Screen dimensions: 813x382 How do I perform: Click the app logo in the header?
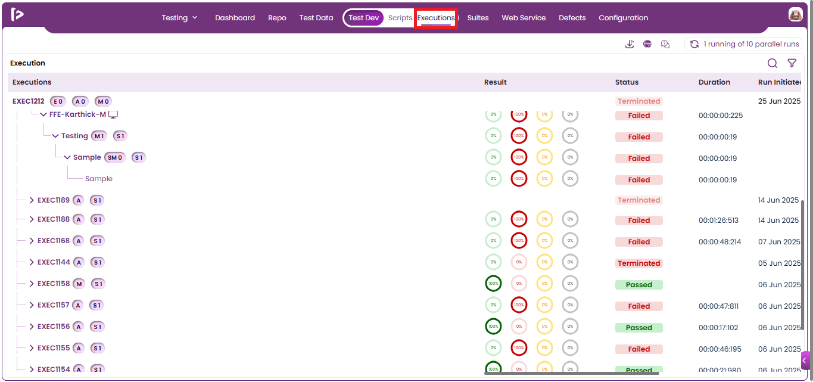(x=17, y=15)
